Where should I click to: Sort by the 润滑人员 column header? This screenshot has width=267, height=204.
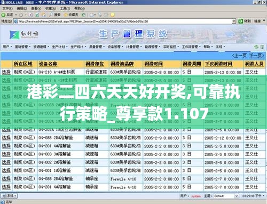click(254, 64)
